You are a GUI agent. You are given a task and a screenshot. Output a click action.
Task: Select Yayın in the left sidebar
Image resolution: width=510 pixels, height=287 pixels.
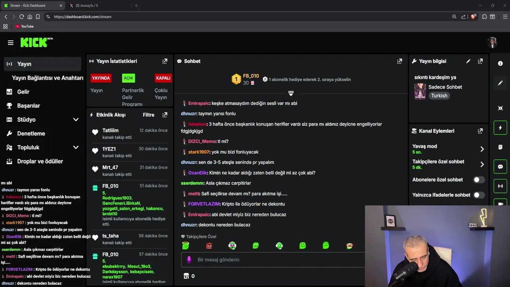[43, 64]
